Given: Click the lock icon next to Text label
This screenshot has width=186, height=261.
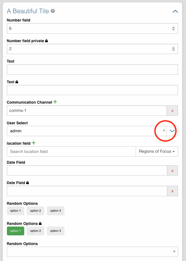Looking at the screenshot, I should click(x=17, y=82).
